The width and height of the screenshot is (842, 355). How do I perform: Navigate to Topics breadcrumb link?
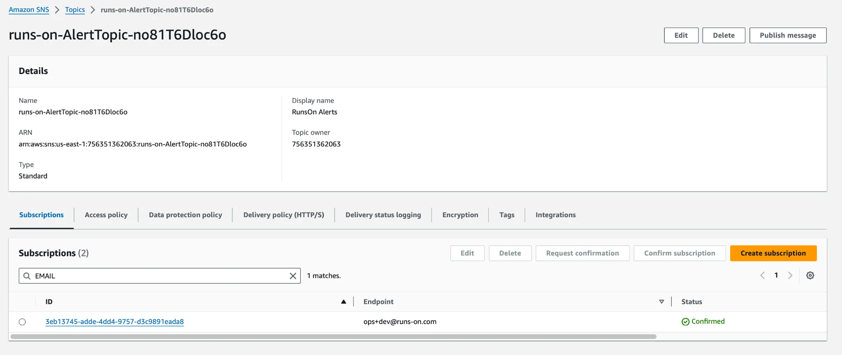(75, 10)
